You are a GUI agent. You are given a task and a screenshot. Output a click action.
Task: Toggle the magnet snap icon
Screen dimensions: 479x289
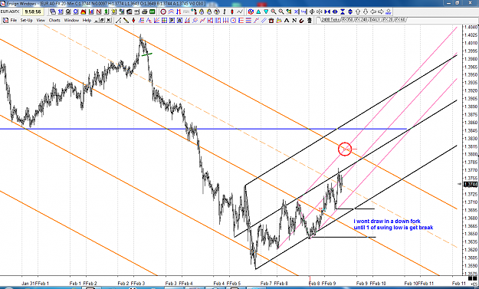pyautogui.click(x=301, y=20)
